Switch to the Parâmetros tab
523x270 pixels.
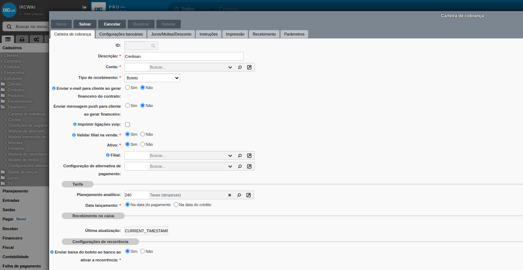tap(294, 34)
